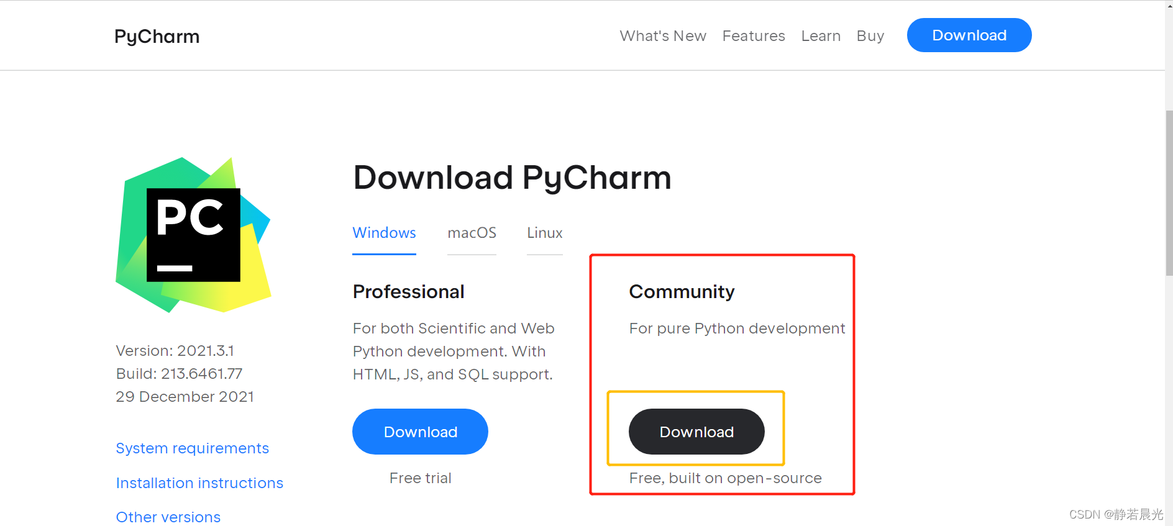Click 'Build: 213.6461.77' text
The width and height of the screenshot is (1173, 526).
(x=179, y=374)
